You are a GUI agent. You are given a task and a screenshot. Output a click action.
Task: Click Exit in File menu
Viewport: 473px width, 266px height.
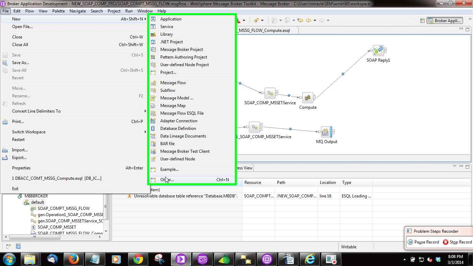[x=74, y=189]
